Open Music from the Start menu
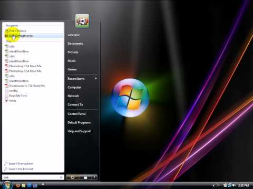 click(x=72, y=61)
